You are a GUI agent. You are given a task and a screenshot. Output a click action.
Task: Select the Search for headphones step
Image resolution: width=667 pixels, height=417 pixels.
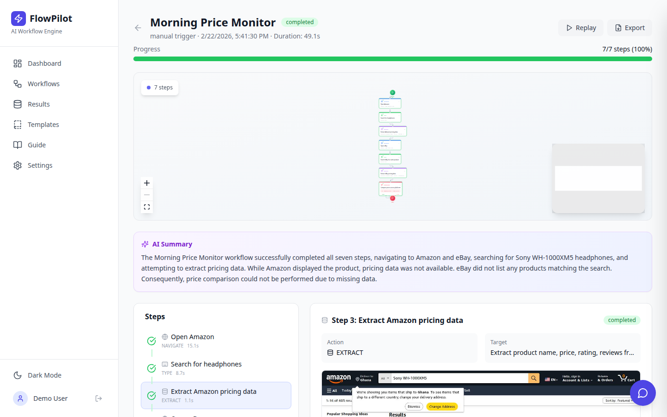[x=216, y=368]
